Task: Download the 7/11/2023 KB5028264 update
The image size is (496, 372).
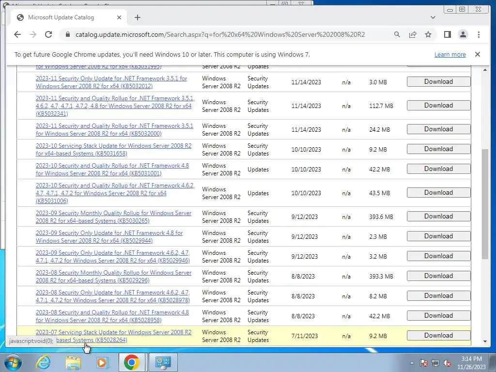Action: point(438,336)
